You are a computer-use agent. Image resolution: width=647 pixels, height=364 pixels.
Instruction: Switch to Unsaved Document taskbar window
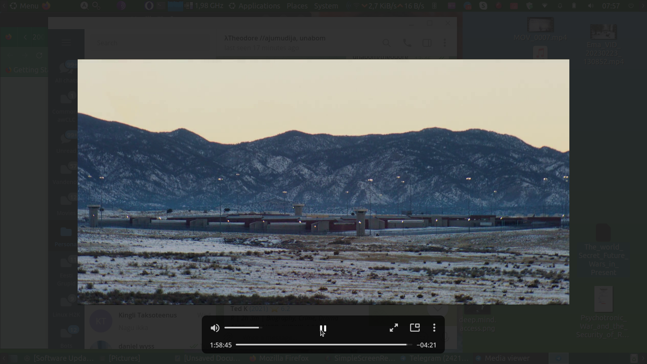pos(207,358)
